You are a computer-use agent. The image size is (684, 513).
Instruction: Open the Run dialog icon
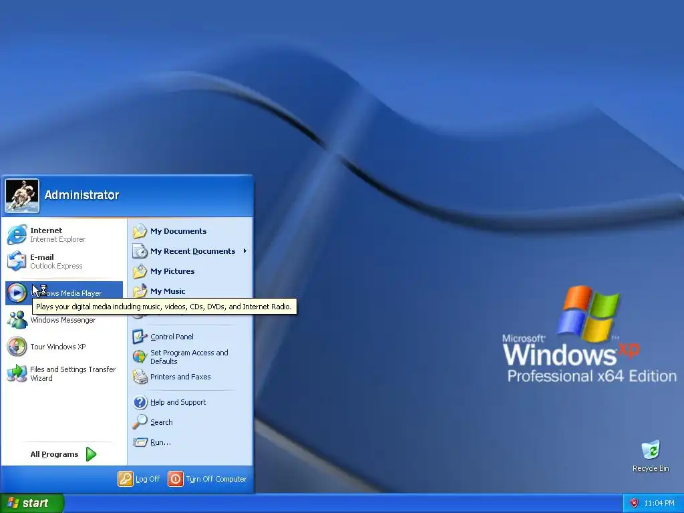[140, 442]
